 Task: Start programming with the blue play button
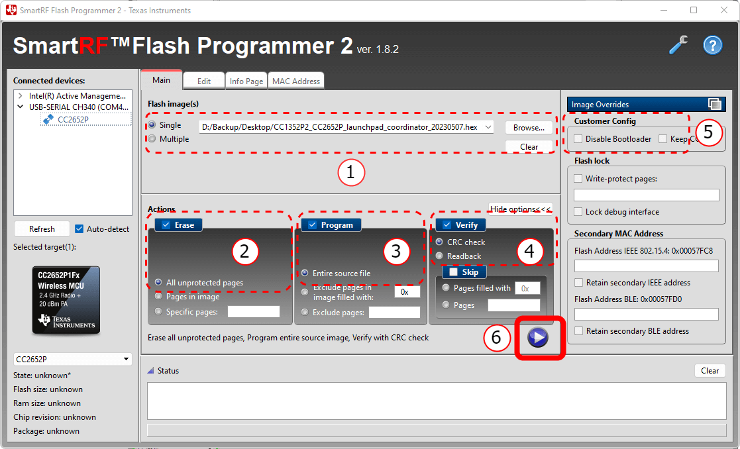539,338
